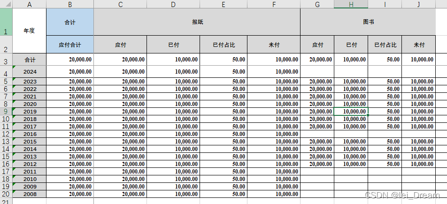
Task: Select row 3 header
Action: coord(6,60)
